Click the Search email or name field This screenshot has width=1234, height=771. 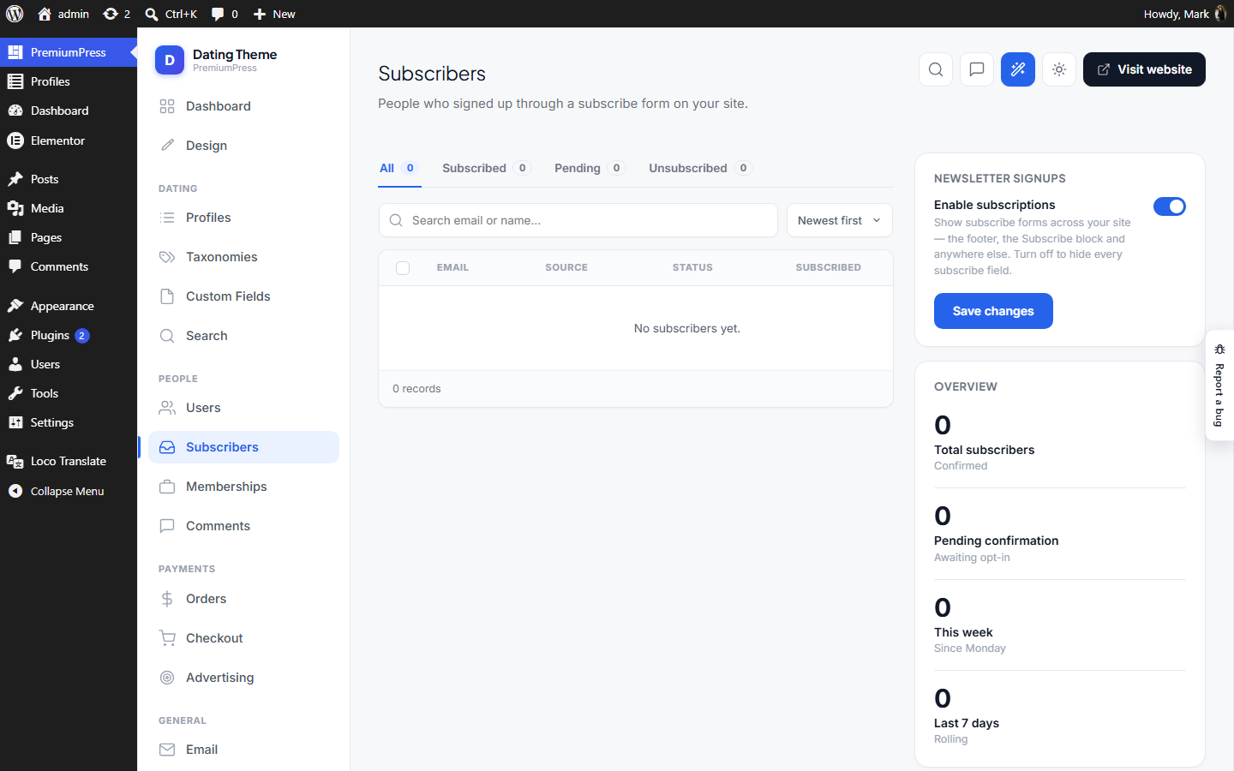coord(578,220)
